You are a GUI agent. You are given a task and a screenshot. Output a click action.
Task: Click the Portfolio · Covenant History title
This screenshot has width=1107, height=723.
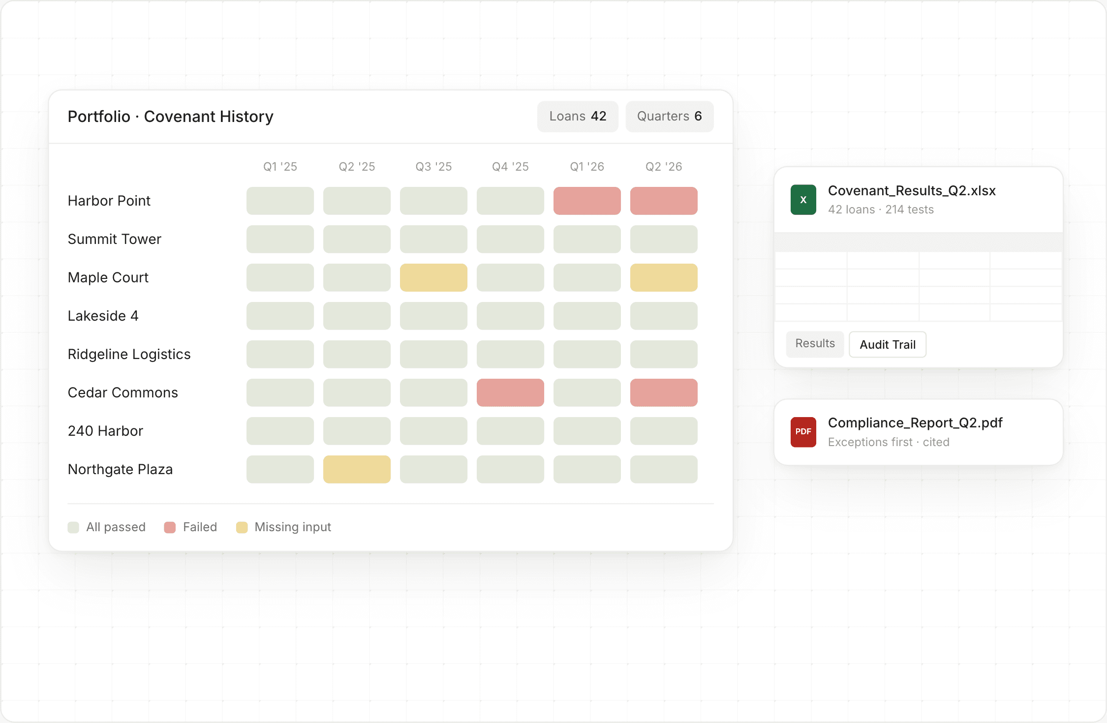coord(170,117)
